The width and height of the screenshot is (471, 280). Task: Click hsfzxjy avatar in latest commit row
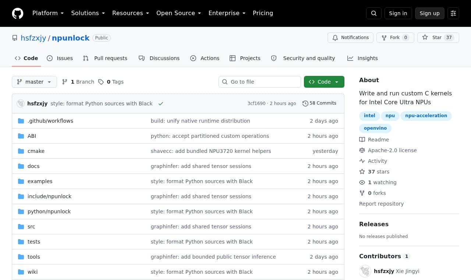coord(21,104)
